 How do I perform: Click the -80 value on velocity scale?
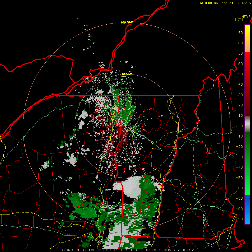point(239,209)
